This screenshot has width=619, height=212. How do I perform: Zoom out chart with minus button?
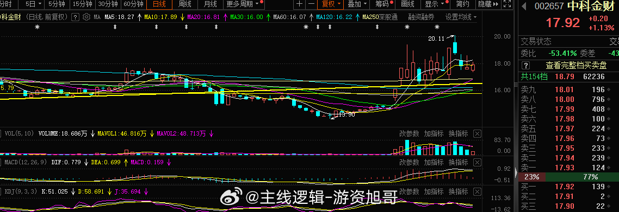coord(312,4)
